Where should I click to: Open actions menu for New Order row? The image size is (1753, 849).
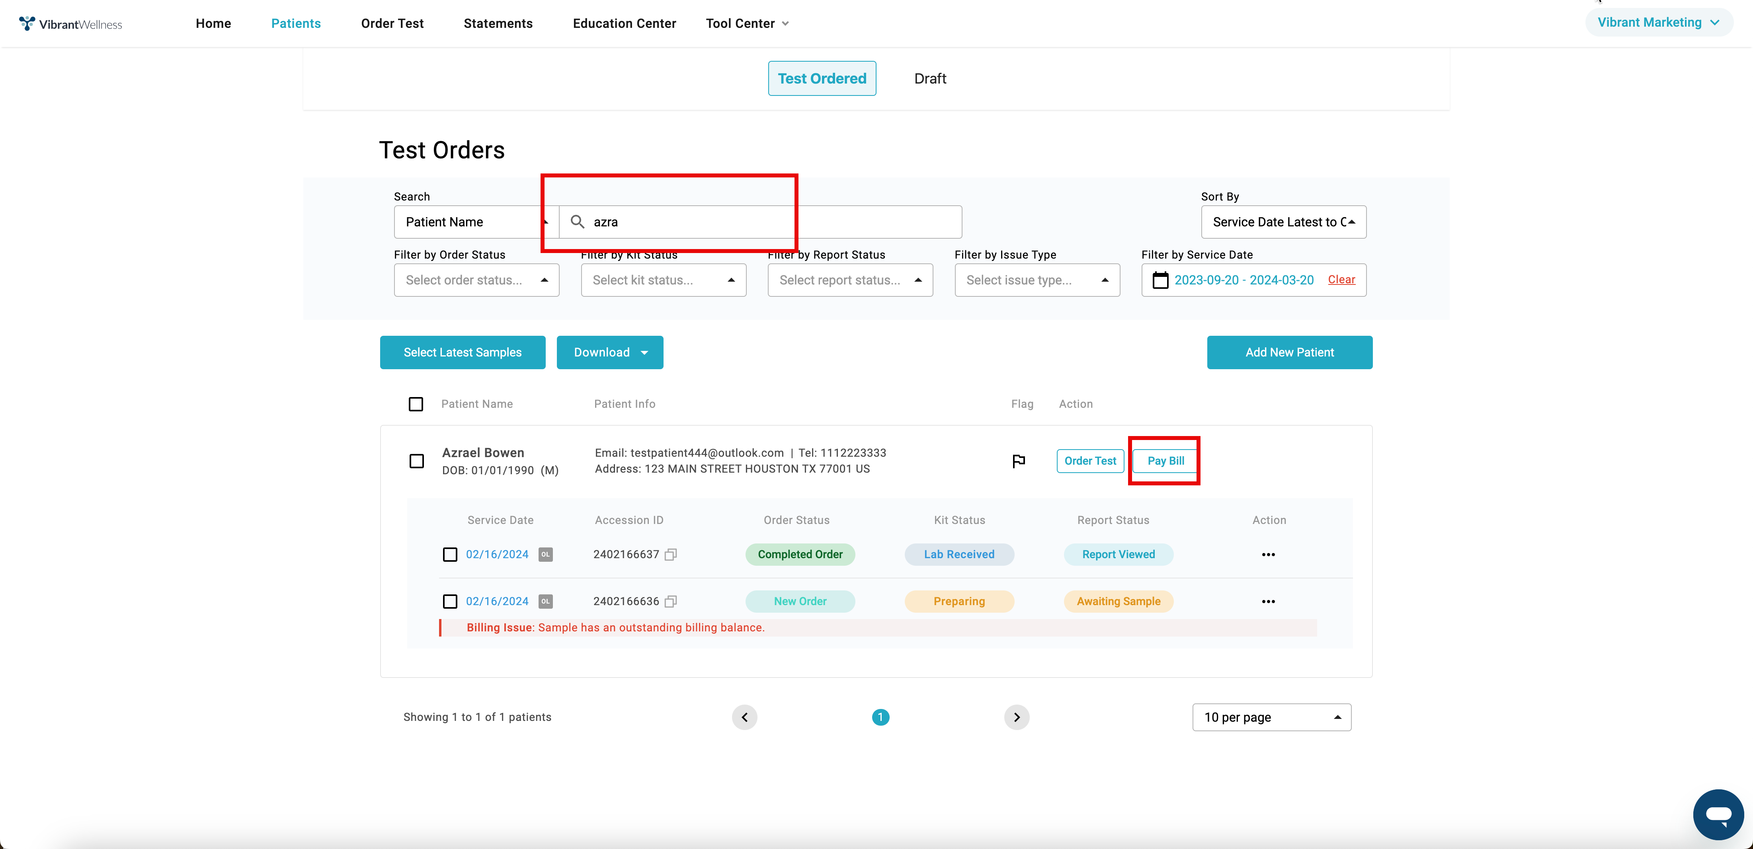1268,602
